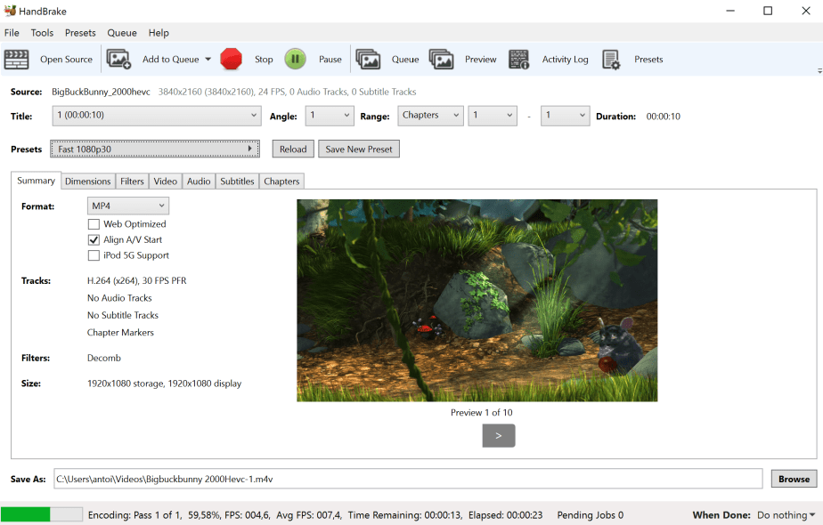
Task: Click the Browse button
Action: tap(794, 479)
